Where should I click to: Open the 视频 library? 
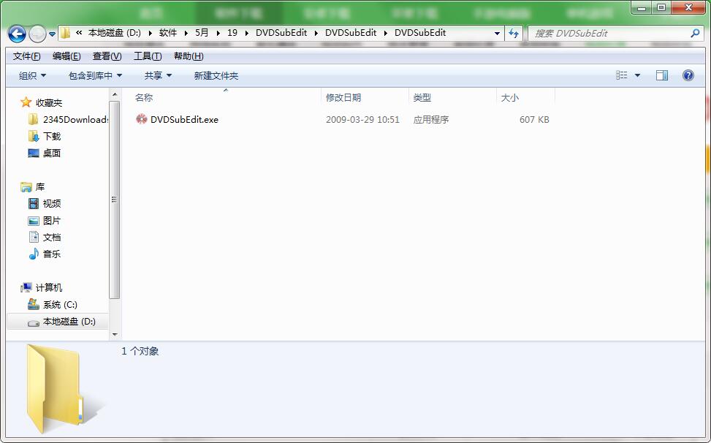45,203
